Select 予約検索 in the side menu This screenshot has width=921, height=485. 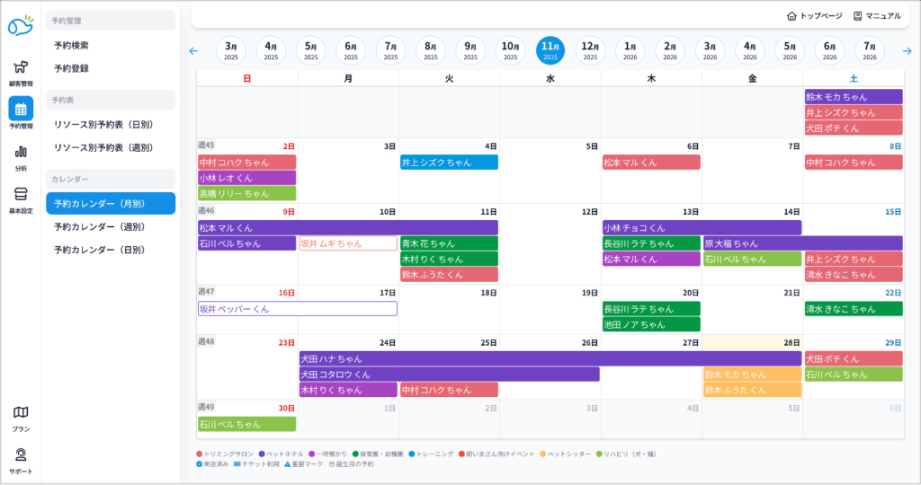click(x=71, y=45)
